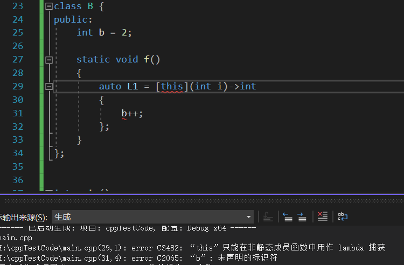Go to next message in output

pos(302,217)
